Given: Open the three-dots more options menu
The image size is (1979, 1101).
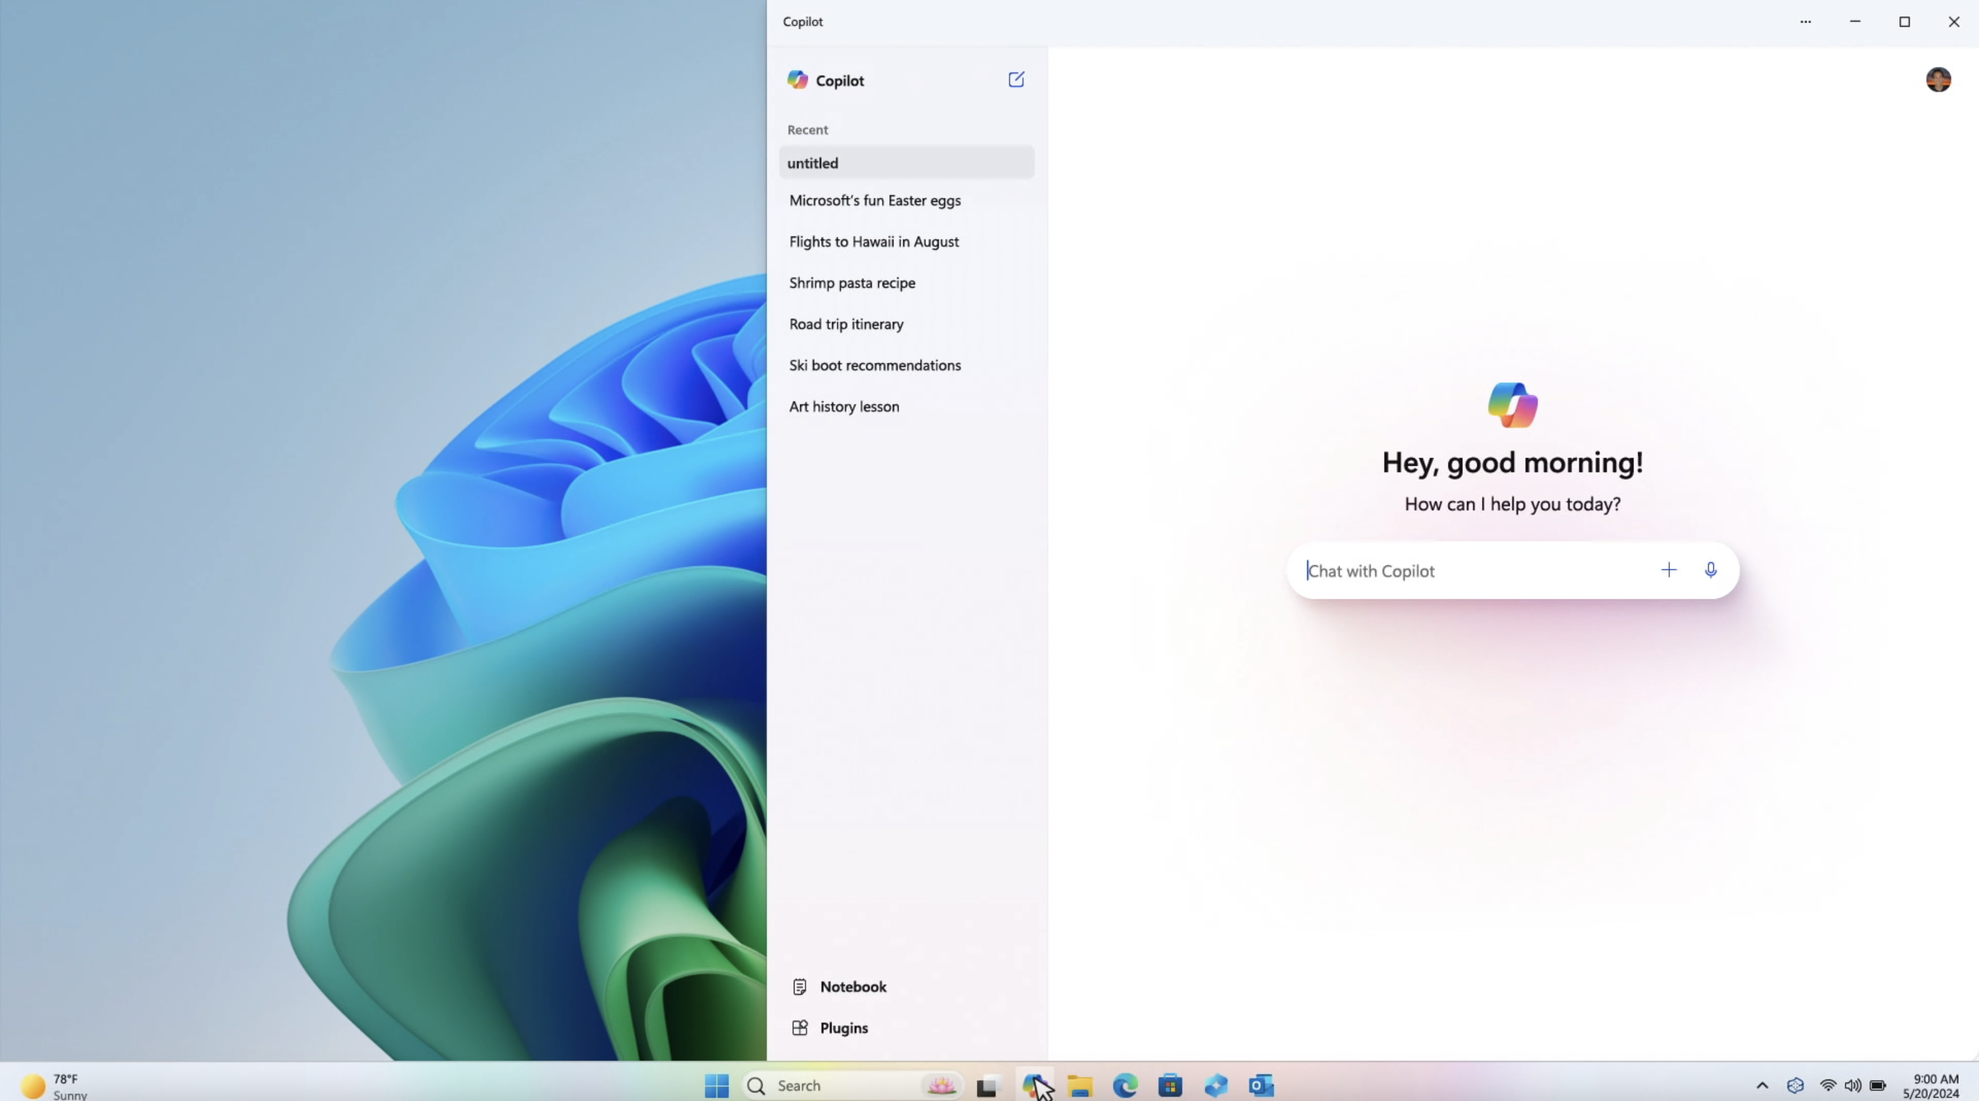Looking at the screenshot, I should 1805,21.
